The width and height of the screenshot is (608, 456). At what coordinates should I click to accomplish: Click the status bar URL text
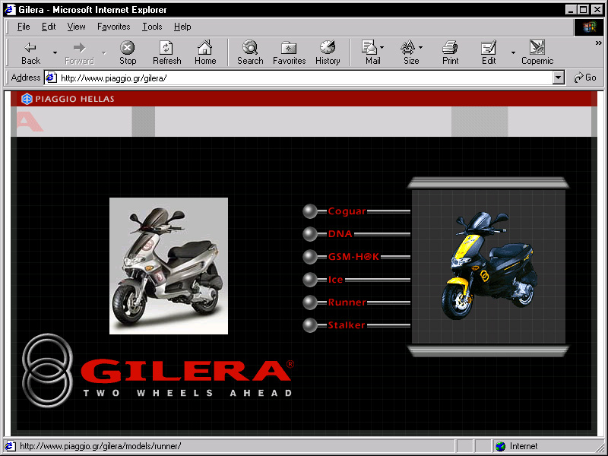pos(100,446)
